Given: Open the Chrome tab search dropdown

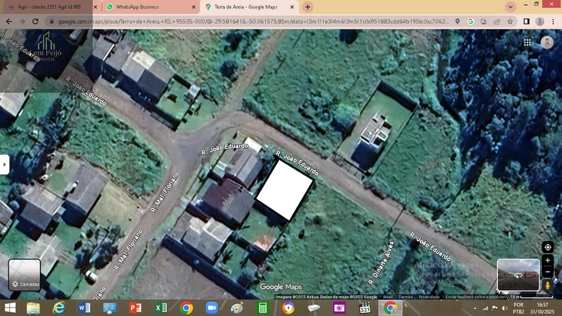Looking at the screenshot, I should click(x=510, y=6).
